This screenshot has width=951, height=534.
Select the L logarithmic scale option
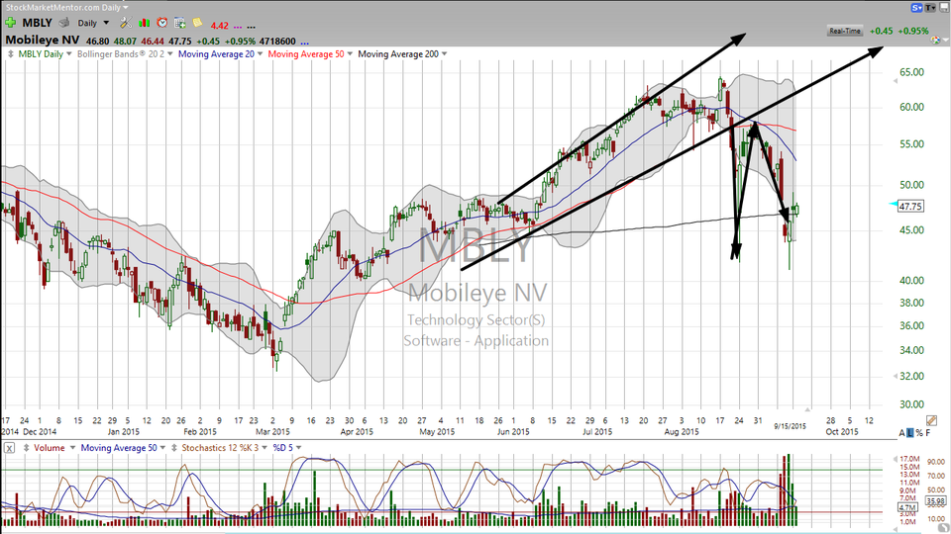tap(910, 433)
